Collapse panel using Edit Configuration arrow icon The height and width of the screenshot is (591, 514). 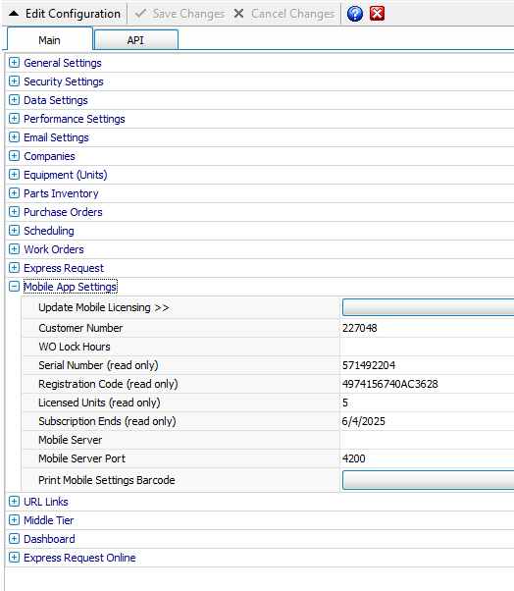(x=14, y=14)
